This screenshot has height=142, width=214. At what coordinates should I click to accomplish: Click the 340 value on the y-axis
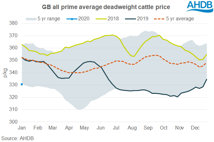point(13,73)
